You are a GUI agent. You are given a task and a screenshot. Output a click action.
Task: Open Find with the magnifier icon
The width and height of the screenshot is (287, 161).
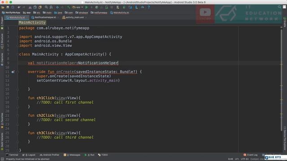click(46, 7)
